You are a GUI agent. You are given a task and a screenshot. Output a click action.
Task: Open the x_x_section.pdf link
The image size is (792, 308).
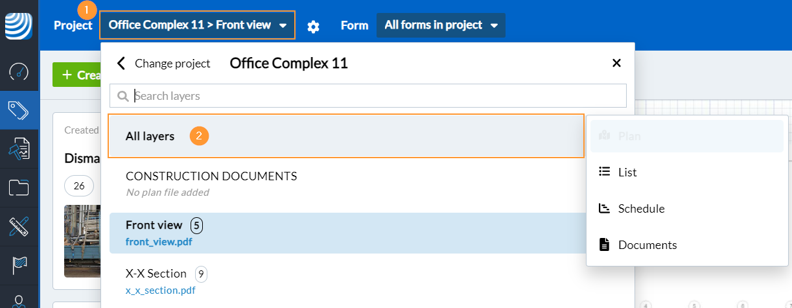point(160,290)
